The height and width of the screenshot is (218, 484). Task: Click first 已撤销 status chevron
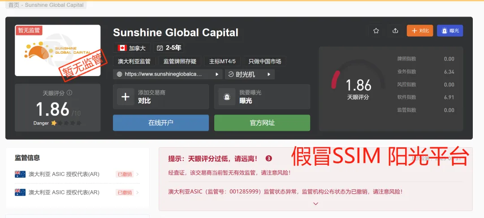pyautogui.click(x=138, y=174)
